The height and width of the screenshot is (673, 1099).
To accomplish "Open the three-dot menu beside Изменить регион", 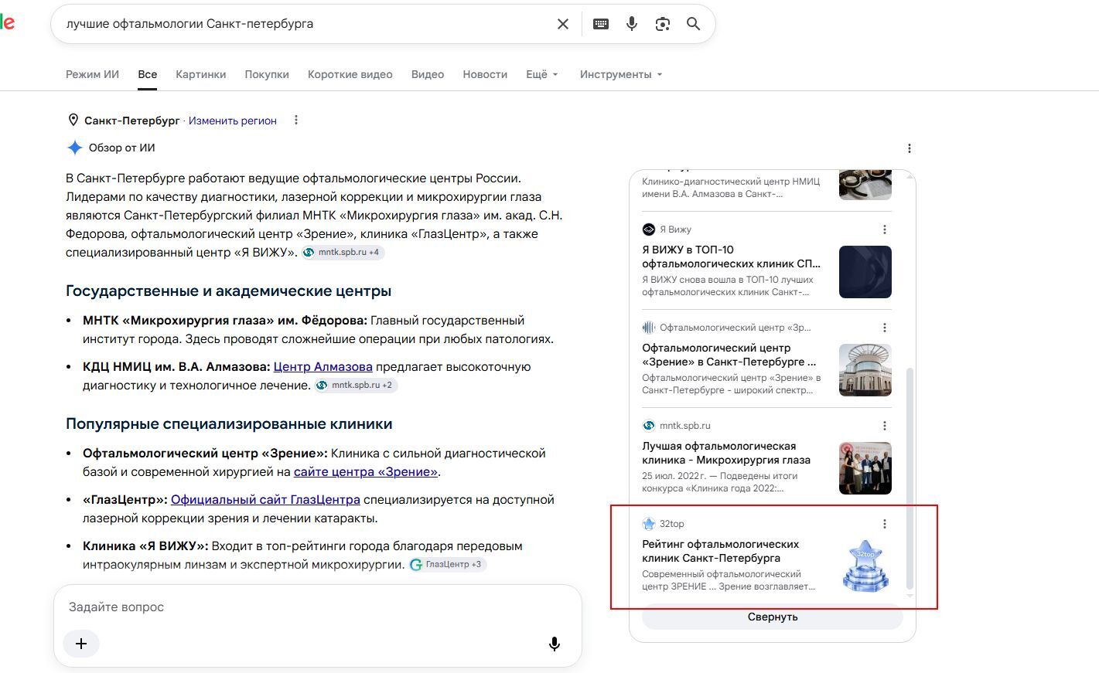I will pyautogui.click(x=296, y=120).
